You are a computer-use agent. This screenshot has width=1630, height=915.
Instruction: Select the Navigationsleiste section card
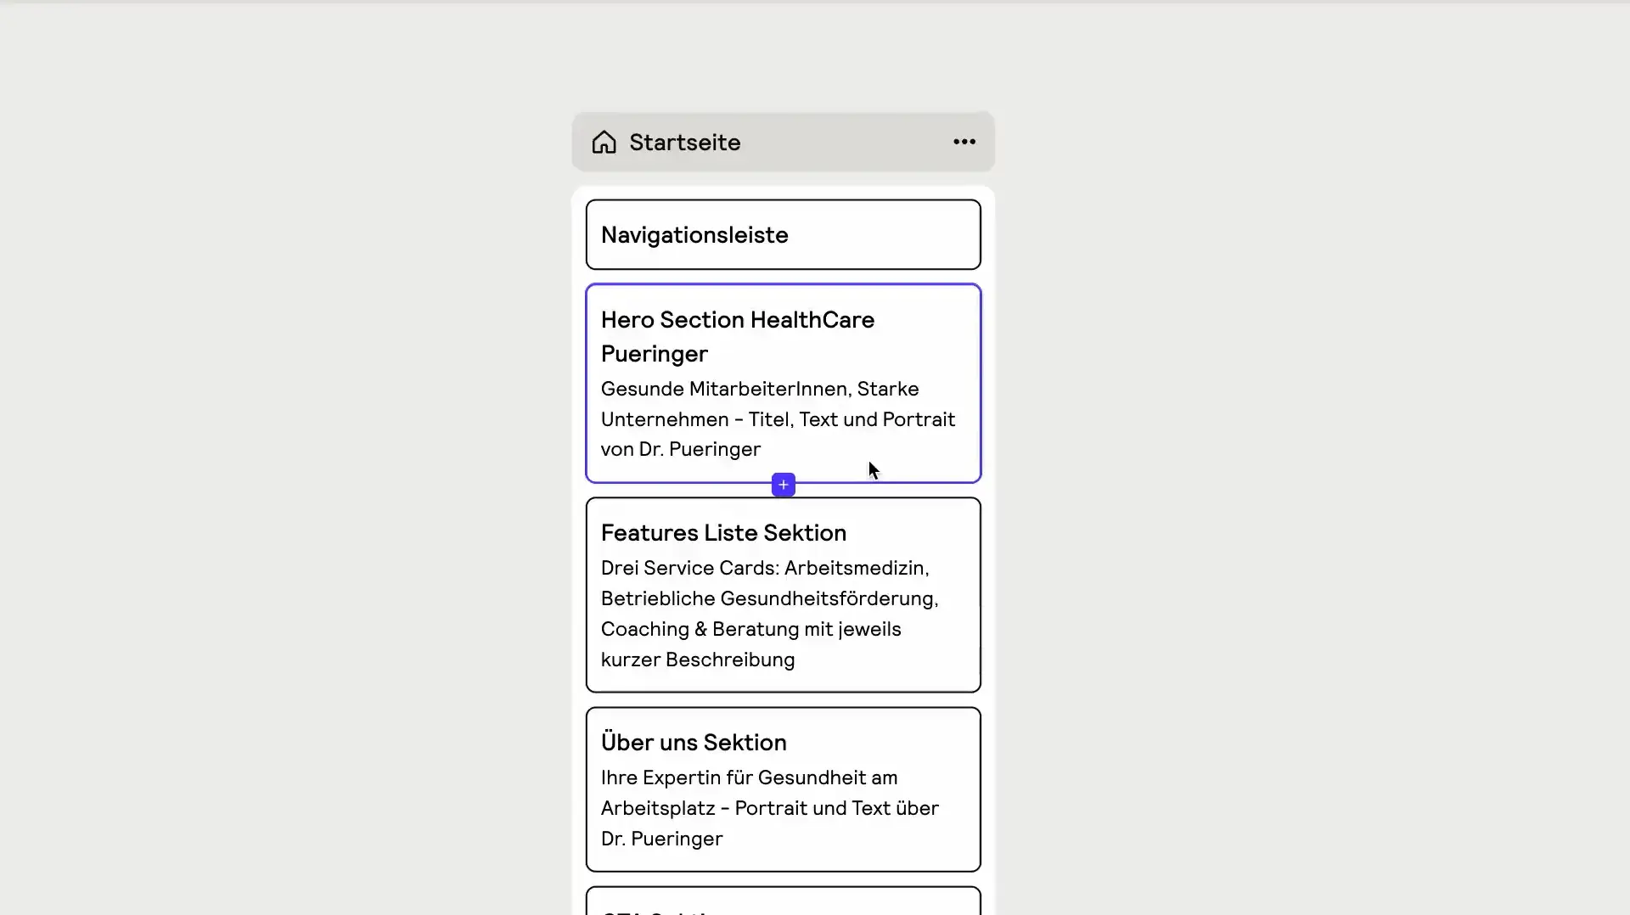click(782, 234)
